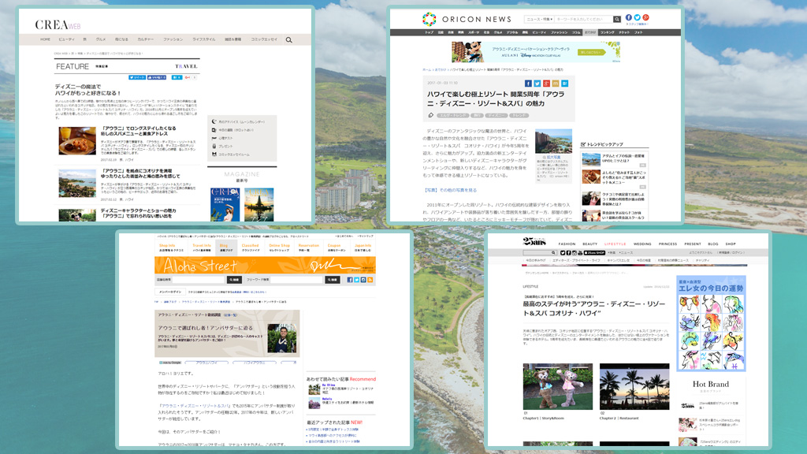Open the Aulani resort photo in Oricon article
The image size is (807, 454).
(553, 142)
